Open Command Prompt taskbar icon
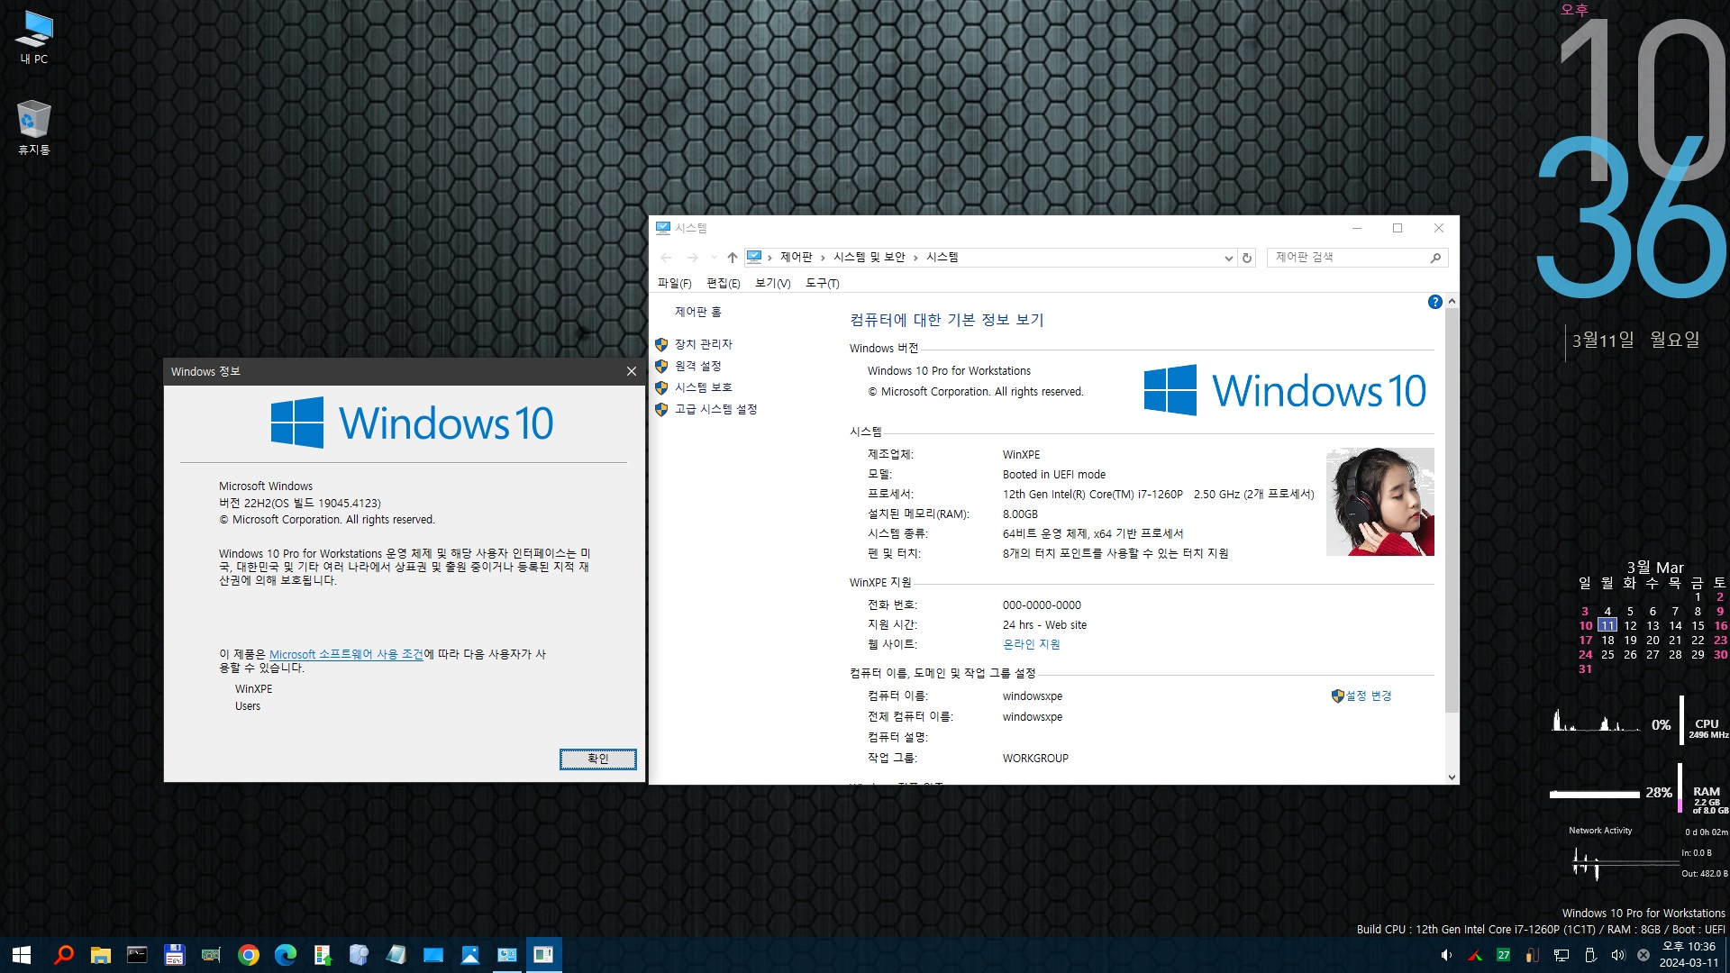 pos(137,955)
